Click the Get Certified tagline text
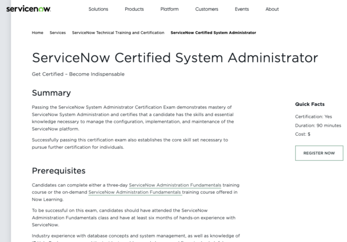Image resolution: width=347 pixels, height=242 pixels. point(78,74)
